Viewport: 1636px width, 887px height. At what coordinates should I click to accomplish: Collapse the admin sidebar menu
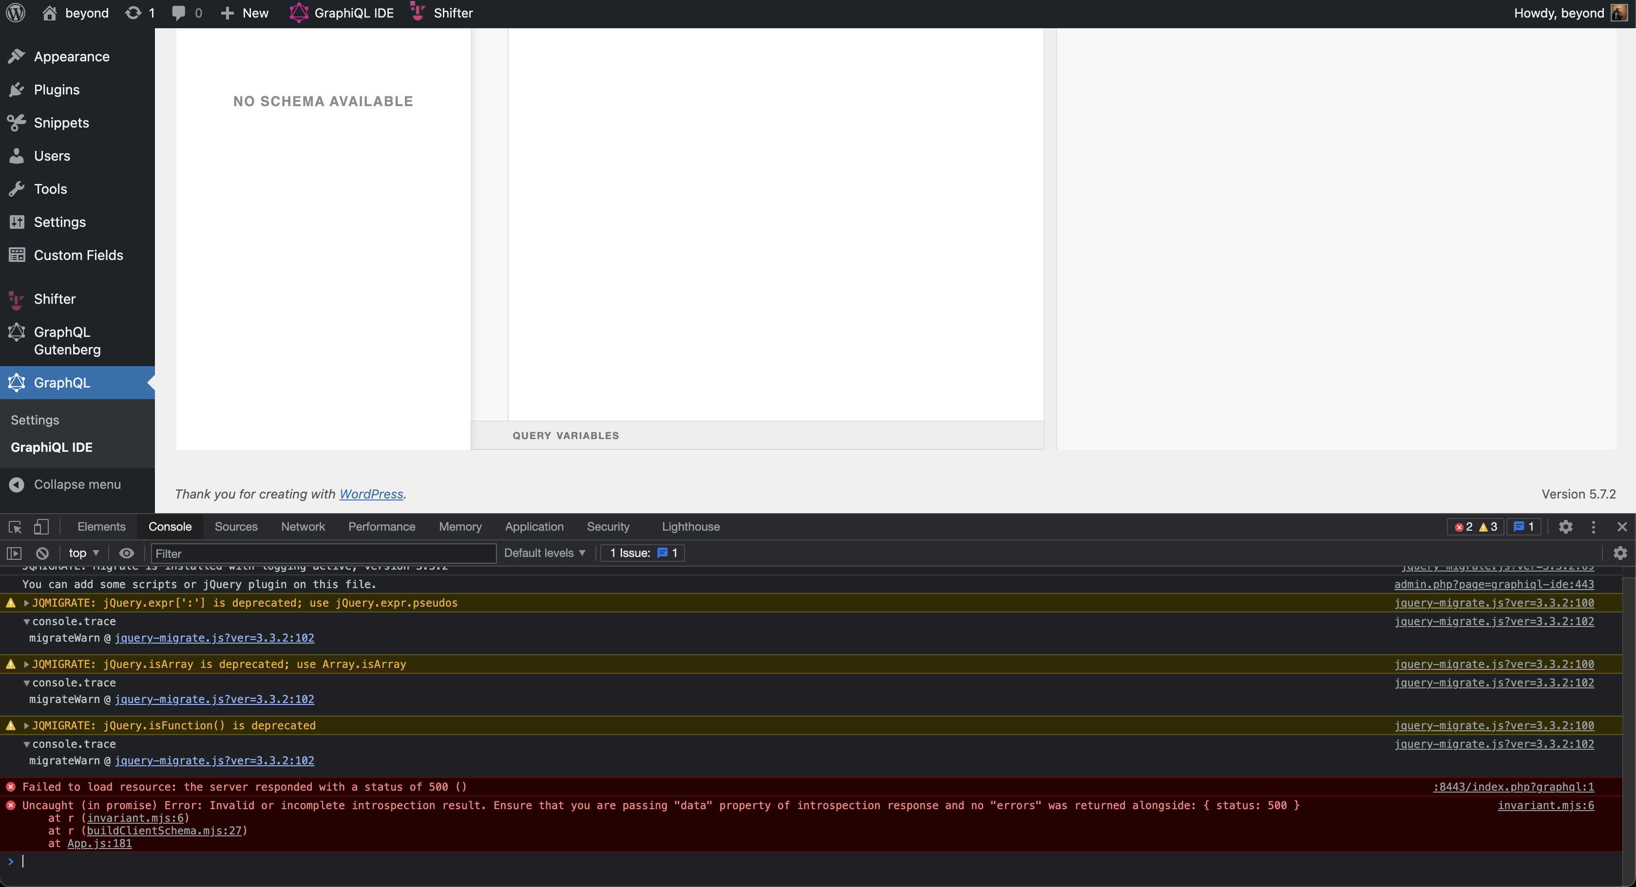click(76, 484)
